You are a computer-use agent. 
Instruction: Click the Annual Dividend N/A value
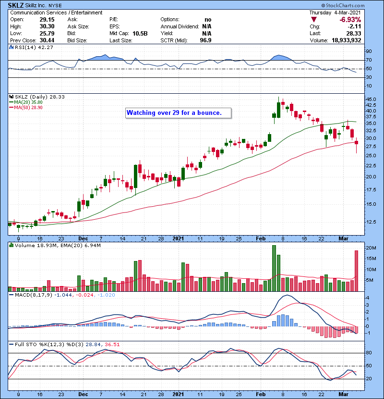click(206, 26)
